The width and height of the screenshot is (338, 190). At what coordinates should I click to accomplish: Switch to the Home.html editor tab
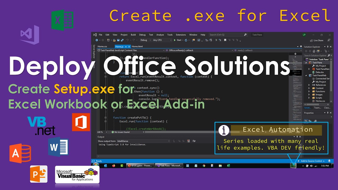coord(137,46)
